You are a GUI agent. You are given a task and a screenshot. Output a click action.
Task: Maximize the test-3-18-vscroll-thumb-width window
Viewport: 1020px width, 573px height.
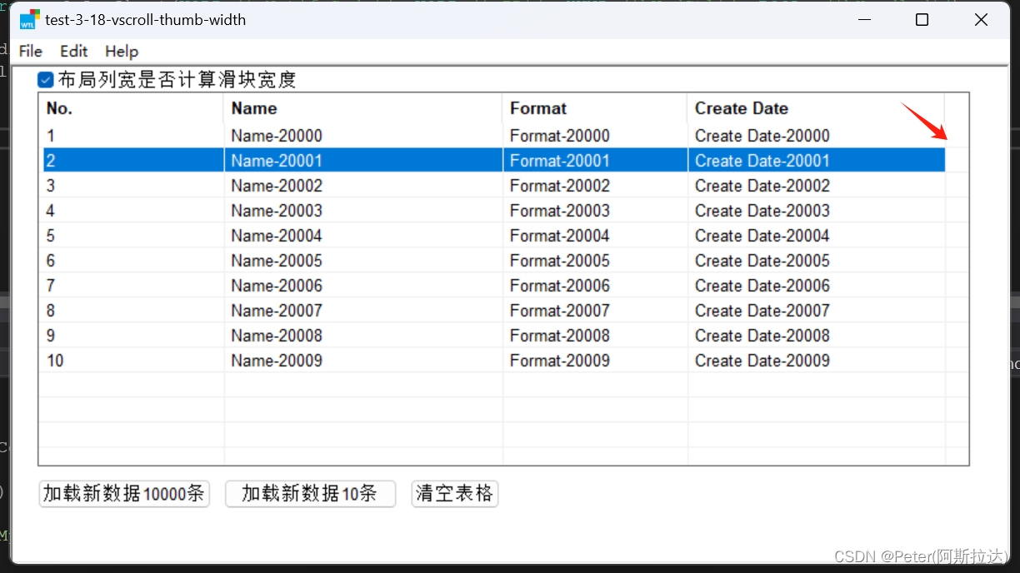(x=922, y=19)
